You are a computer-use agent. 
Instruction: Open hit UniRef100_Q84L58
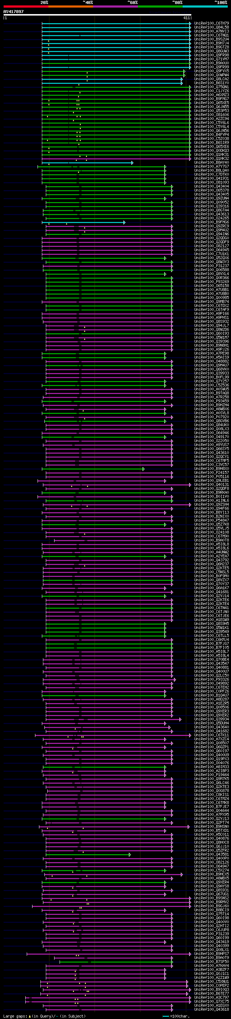(x=211, y=27)
